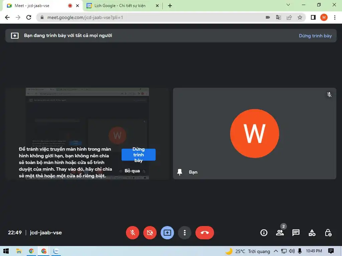Toggle the browser side panel
Viewport: 342px width, 256px height.
[x=313, y=17]
